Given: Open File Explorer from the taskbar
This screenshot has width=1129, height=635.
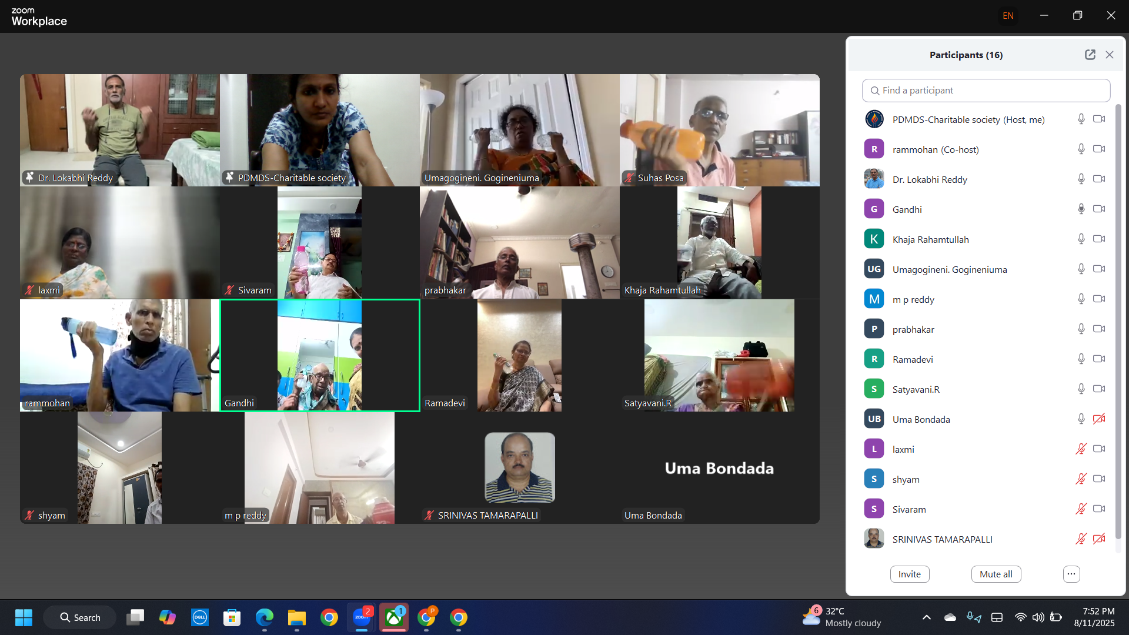Looking at the screenshot, I should coord(297,617).
